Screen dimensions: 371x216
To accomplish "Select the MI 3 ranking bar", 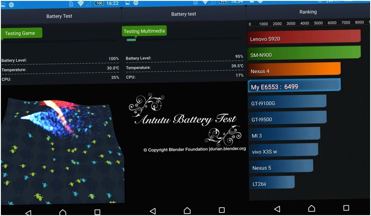I will coord(284,134).
